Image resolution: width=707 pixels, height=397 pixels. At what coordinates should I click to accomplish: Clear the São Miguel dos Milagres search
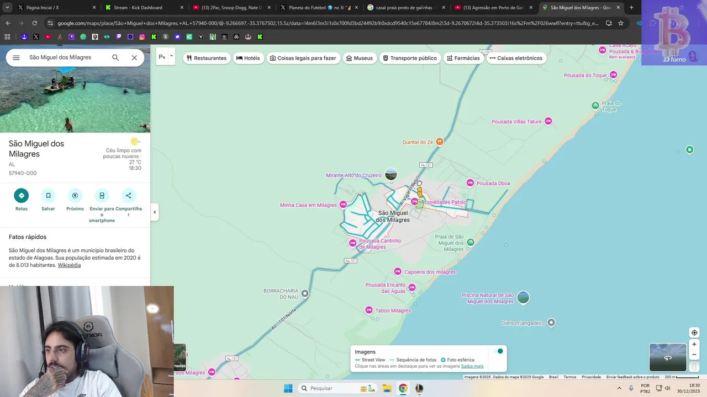click(x=134, y=57)
